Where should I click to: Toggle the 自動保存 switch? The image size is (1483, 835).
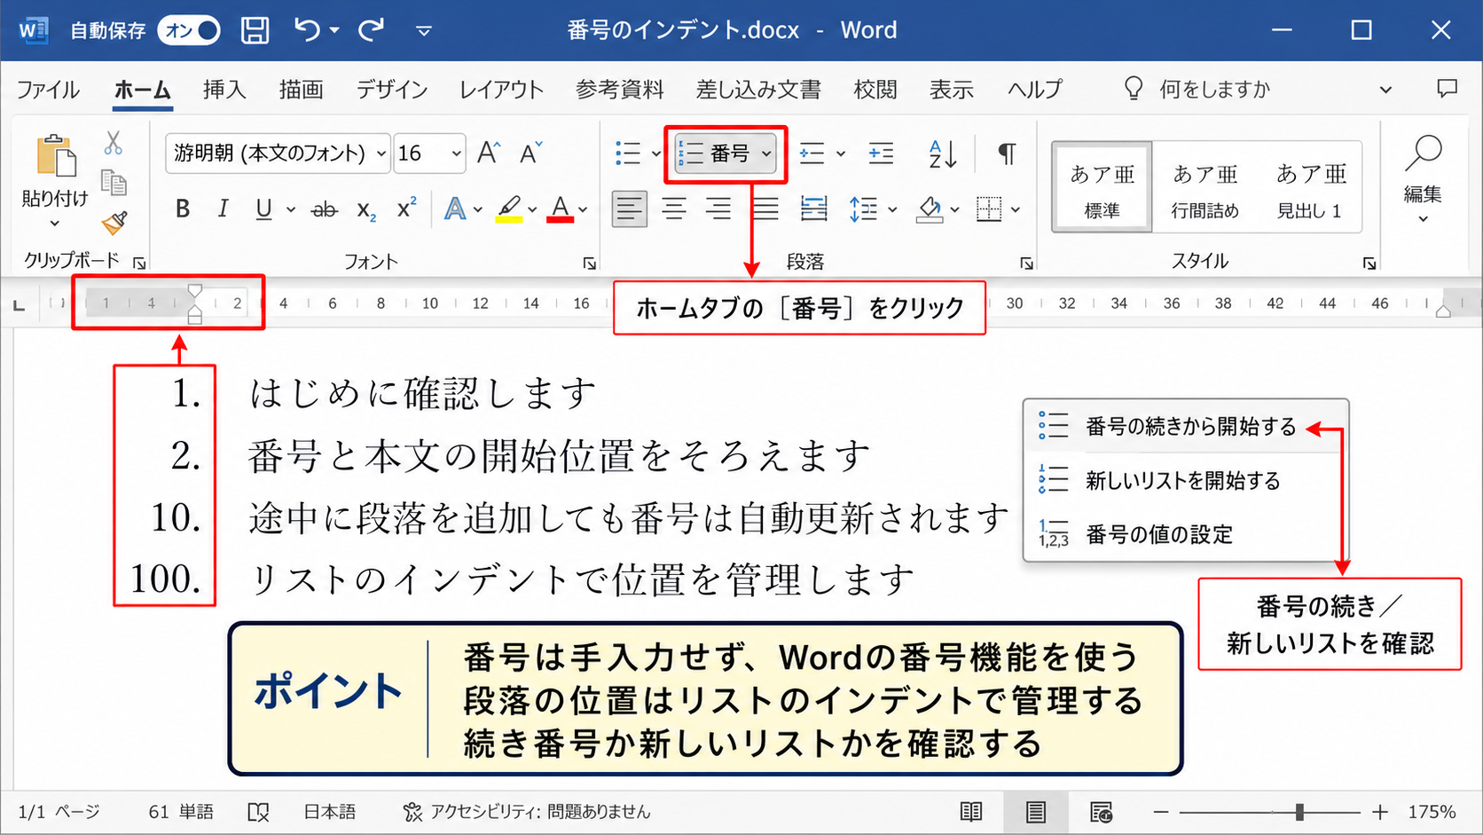(x=189, y=30)
